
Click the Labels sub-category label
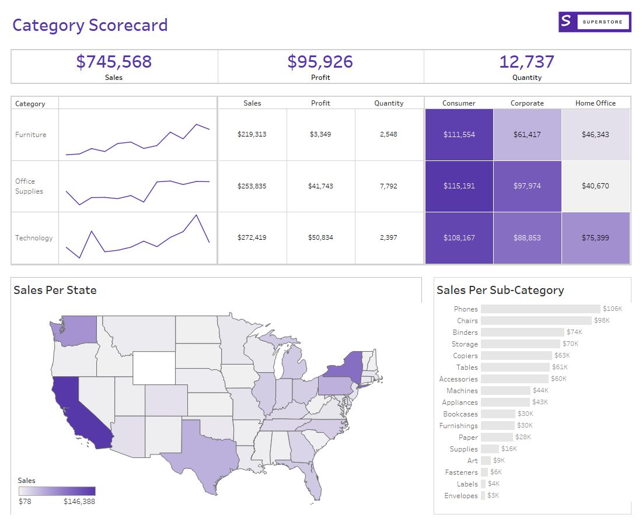467,484
